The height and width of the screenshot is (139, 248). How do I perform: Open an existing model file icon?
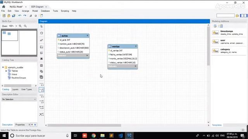pyautogui.click(x=9, y=15)
